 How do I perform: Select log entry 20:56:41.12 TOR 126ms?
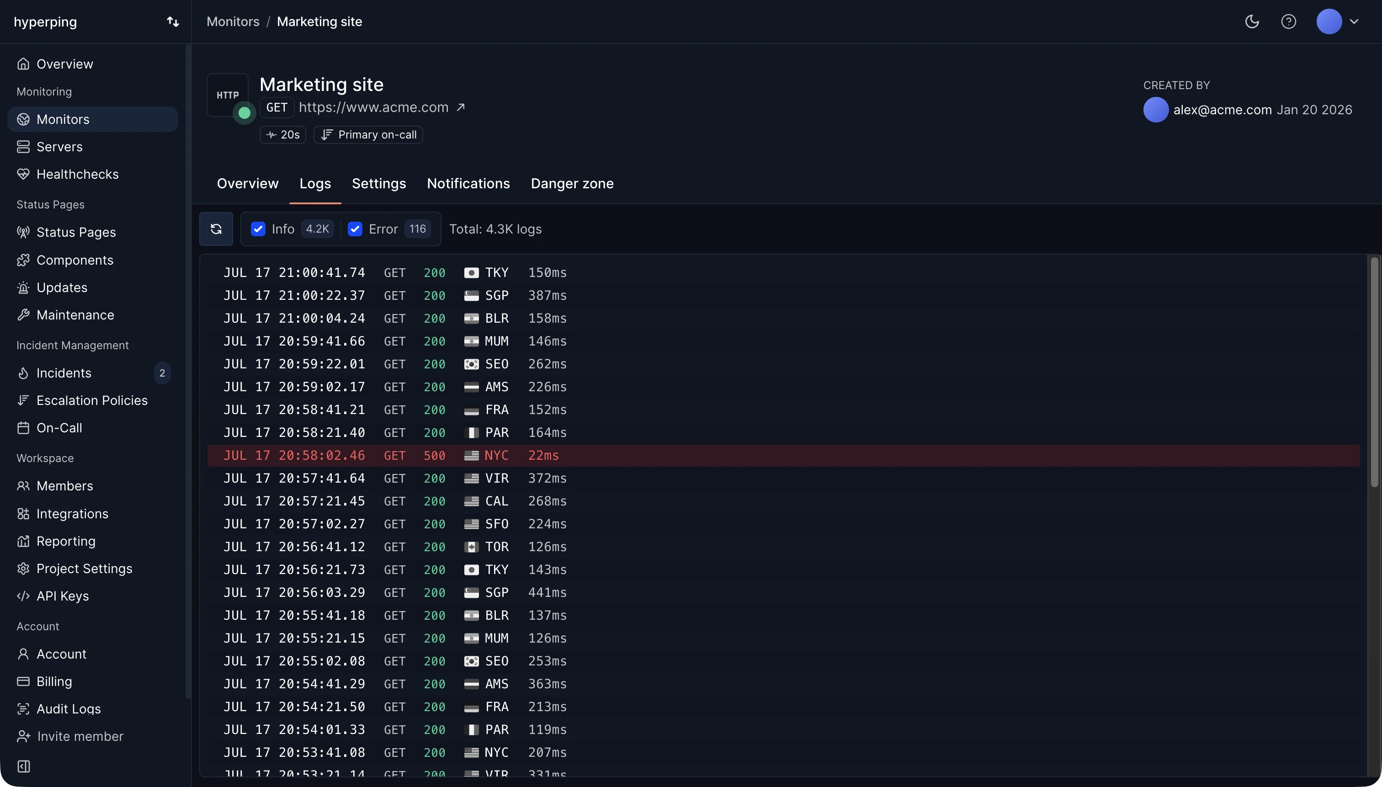tap(783, 547)
